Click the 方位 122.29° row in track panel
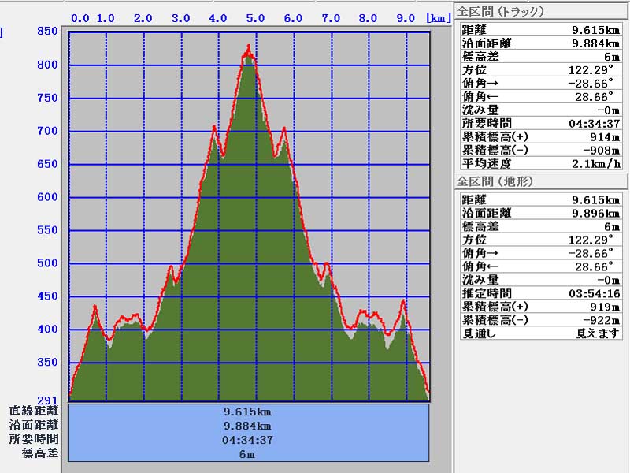The height and width of the screenshot is (473, 630). [x=541, y=69]
